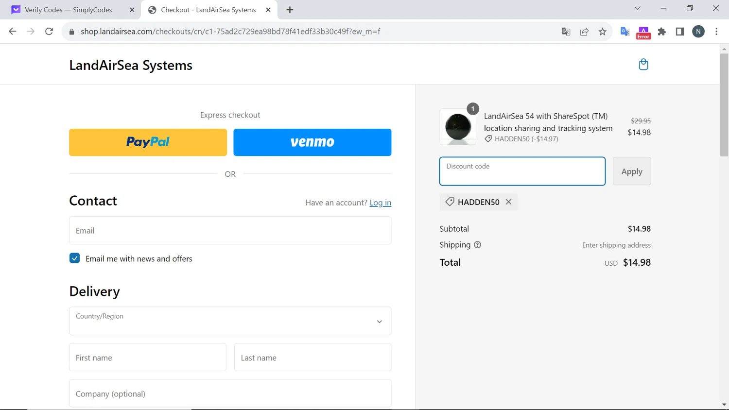Click the address bar URL
The image size is (729, 410).
tap(230, 32)
